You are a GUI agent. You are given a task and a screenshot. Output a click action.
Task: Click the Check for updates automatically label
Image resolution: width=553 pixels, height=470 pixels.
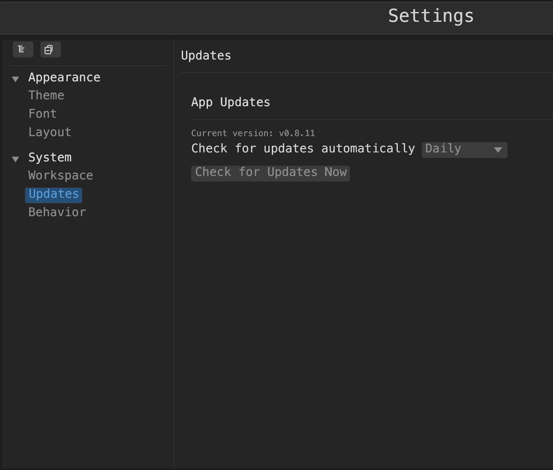pyautogui.click(x=303, y=149)
